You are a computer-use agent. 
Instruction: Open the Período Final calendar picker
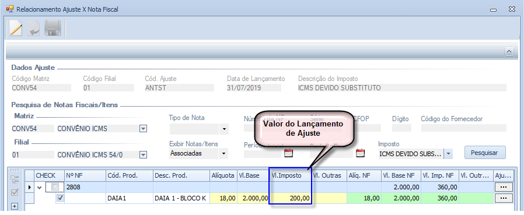[x=360, y=153]
